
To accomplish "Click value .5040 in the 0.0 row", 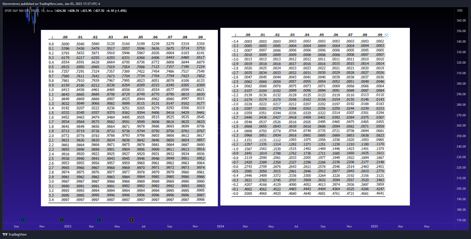I will tap(80, 44).
